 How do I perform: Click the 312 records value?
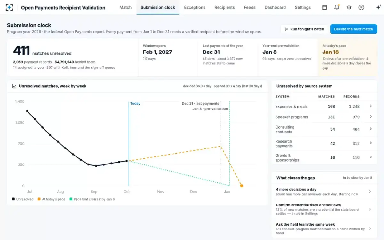pyautogui.click(x=356, y=143)
